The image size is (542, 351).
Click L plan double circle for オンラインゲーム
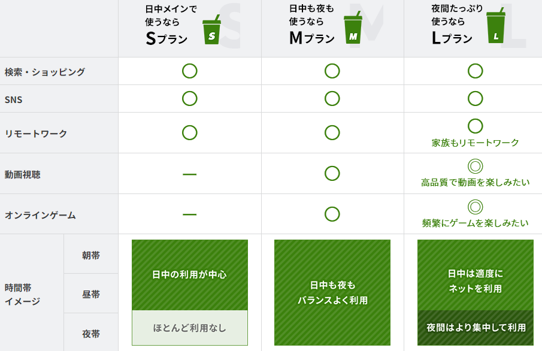[476, 207]
